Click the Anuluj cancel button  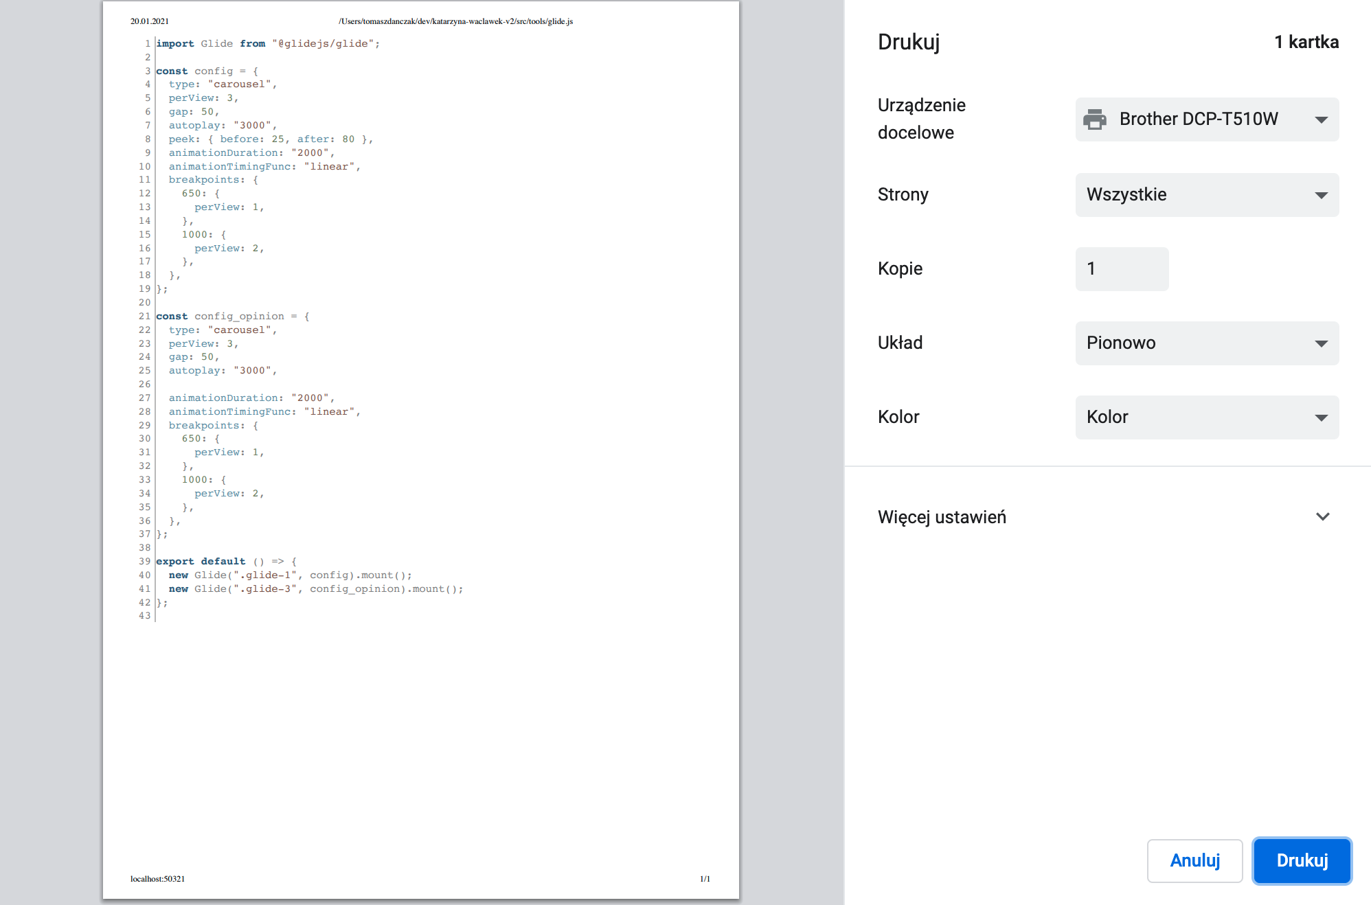(1194, 860)
